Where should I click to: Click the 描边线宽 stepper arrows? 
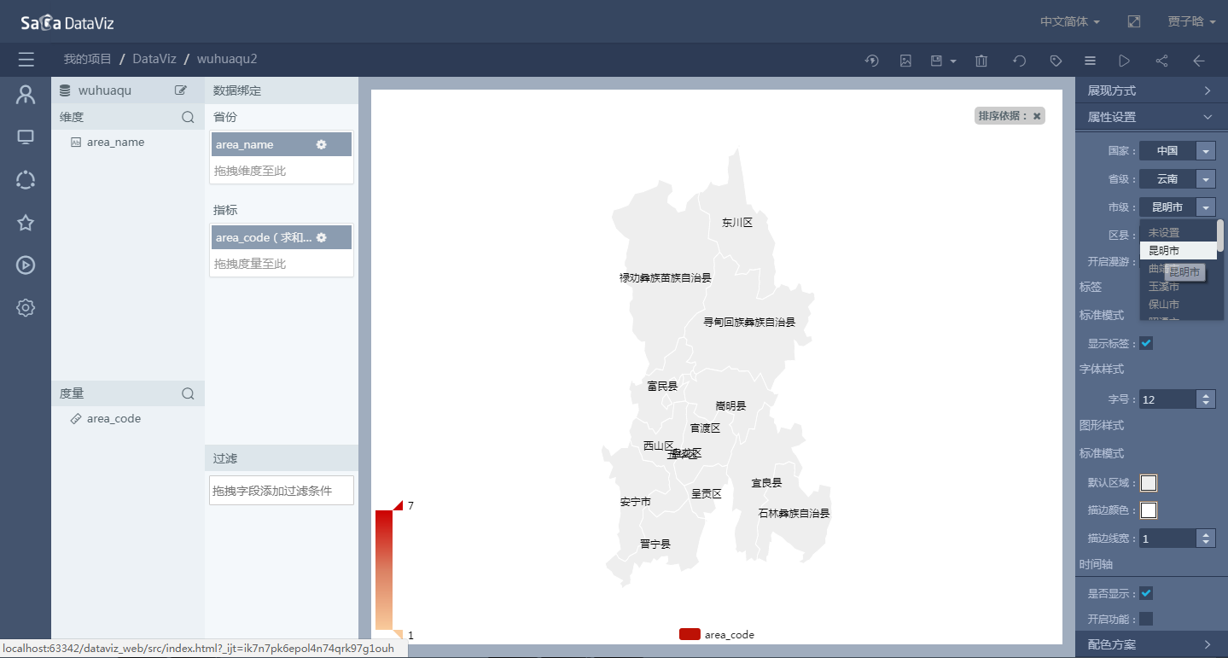(1206, 539)
